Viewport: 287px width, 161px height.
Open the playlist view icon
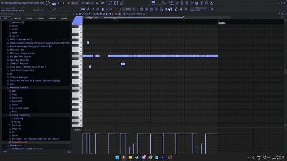click(142, 9)
